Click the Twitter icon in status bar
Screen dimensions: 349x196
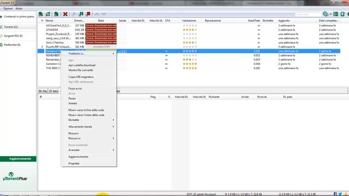coord(340,194)
